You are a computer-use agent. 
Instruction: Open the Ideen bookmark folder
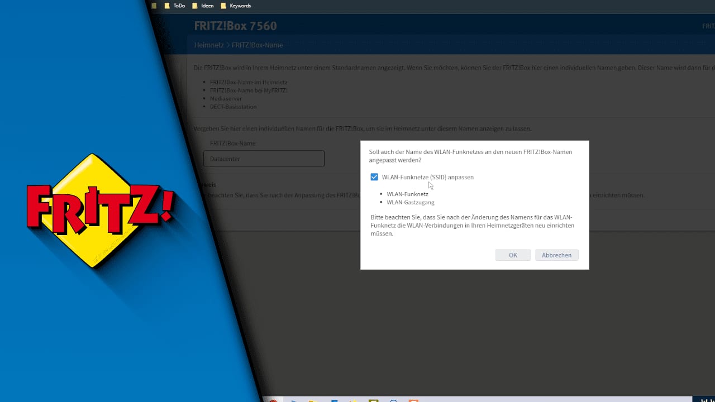(x=202, y=6)
